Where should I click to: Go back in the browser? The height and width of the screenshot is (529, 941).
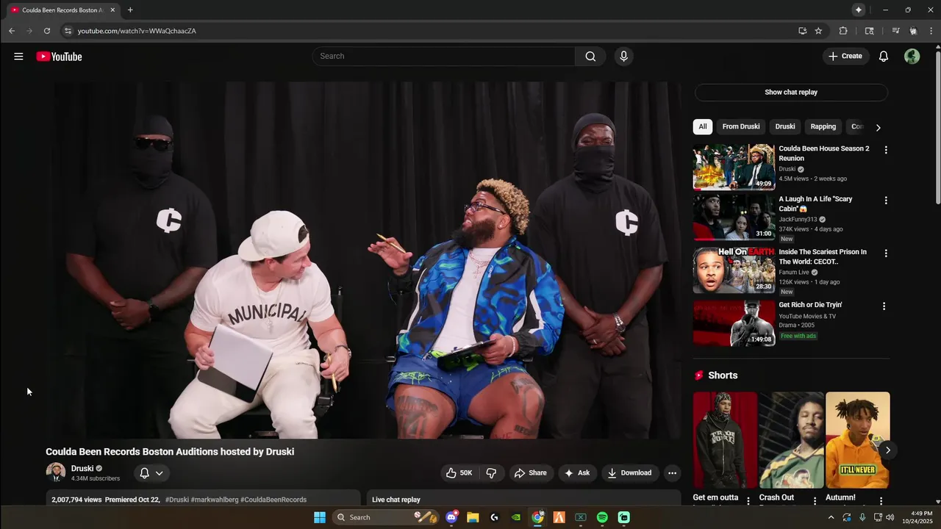12,31
